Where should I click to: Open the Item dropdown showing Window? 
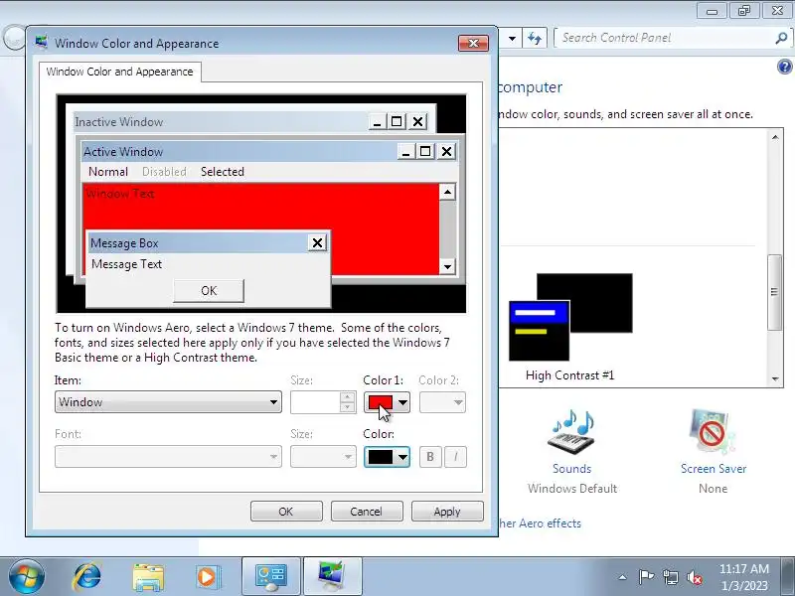tap(168, 402)
